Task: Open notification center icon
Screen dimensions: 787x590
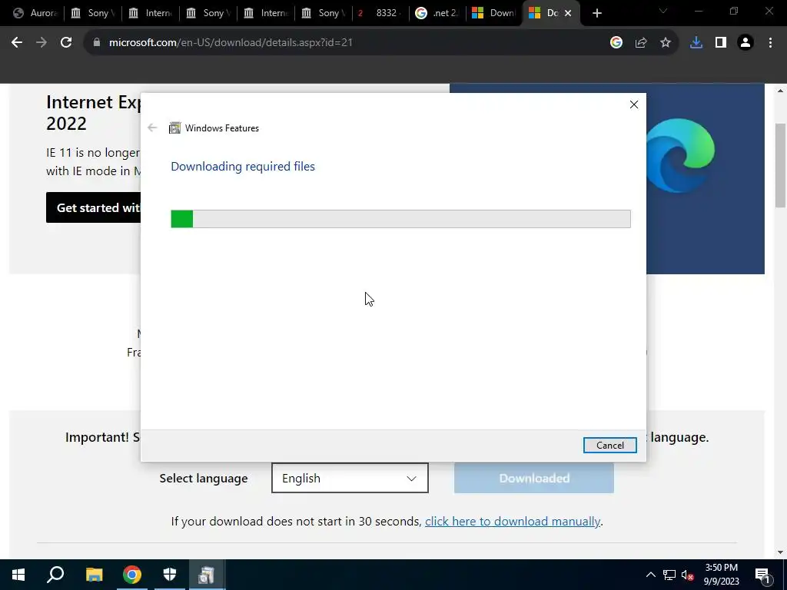Action: tap(763, 575)
